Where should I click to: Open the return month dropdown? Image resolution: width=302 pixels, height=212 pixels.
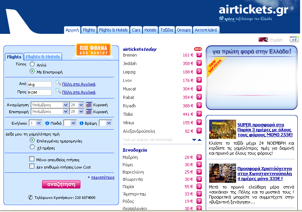[x=50, y=112]
